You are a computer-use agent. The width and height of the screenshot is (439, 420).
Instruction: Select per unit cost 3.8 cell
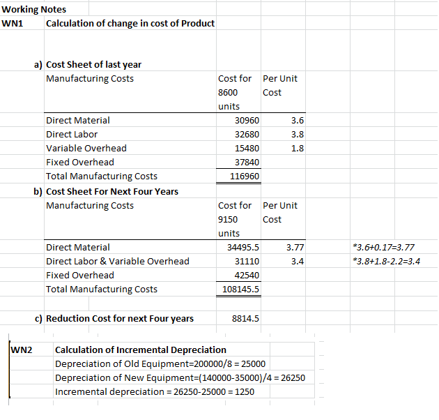tap(298, 134)
